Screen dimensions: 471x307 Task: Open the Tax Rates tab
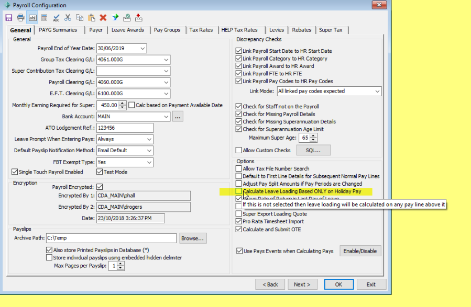(x=201, y=30)
